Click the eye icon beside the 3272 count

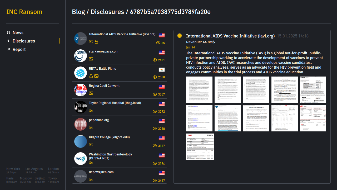click(155, 111)
